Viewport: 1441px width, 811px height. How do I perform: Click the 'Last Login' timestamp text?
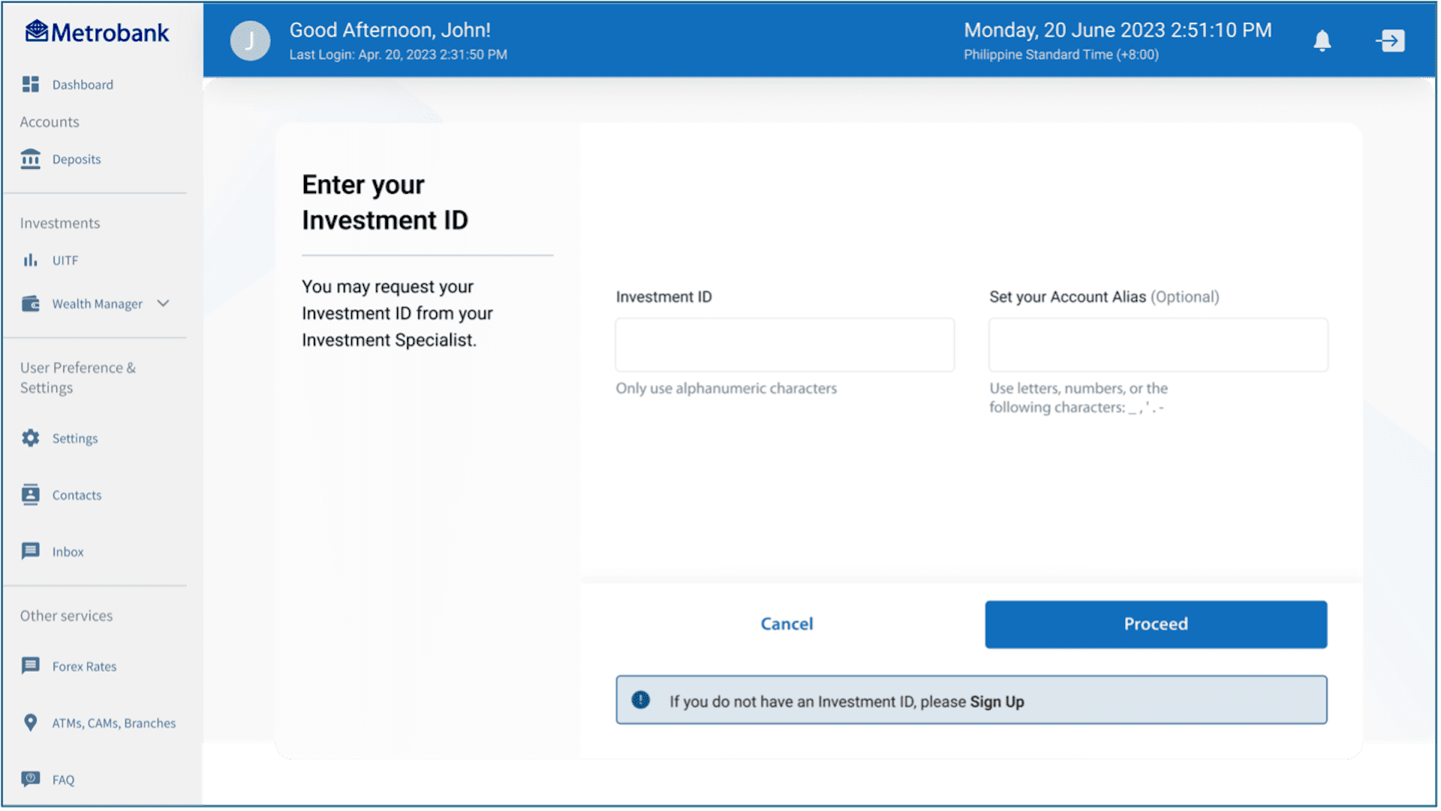(x=399, y=55)
